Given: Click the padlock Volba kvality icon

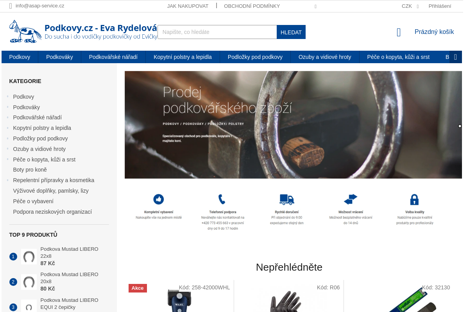Looking at the screenshot, I should point(414,200).
